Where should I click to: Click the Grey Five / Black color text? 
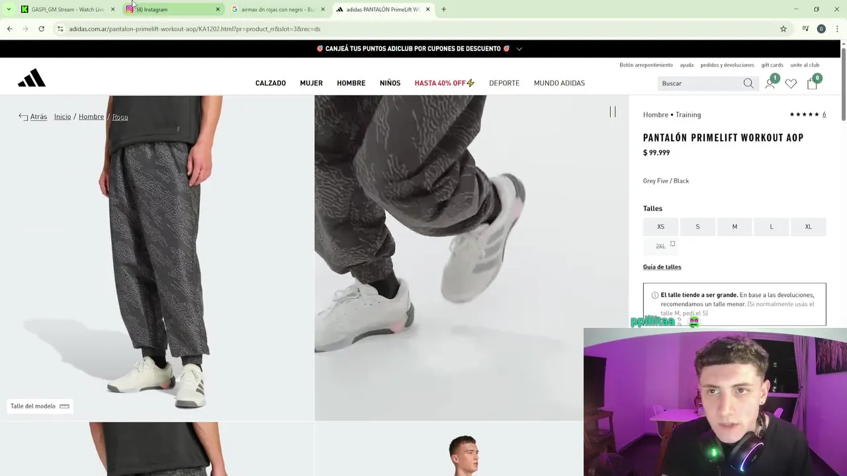[666, 181]
